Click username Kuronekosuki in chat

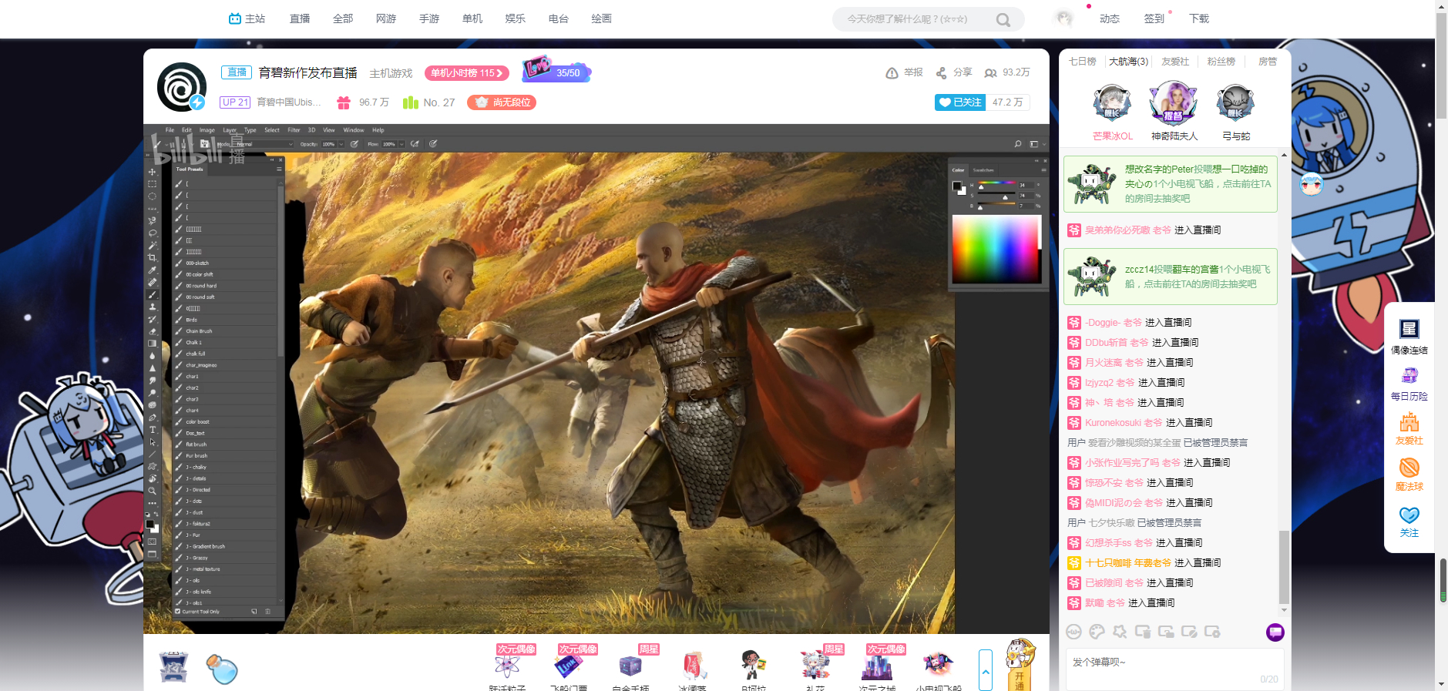1113,423
